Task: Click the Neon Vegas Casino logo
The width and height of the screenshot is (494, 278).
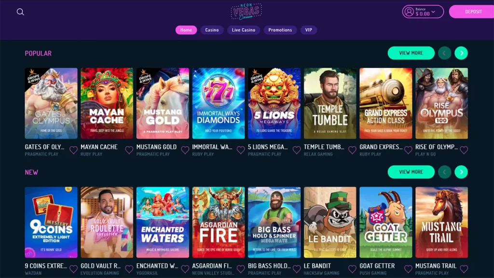Action: [246, 12]
